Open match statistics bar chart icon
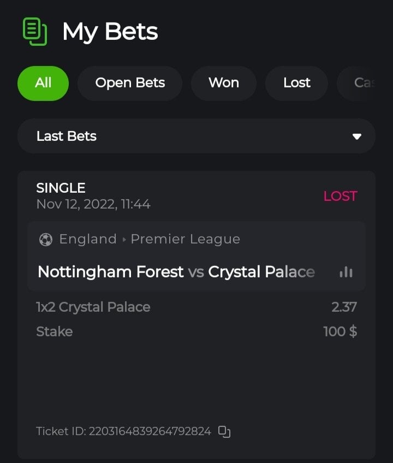393x463 pixels. [x=346, y=272]
